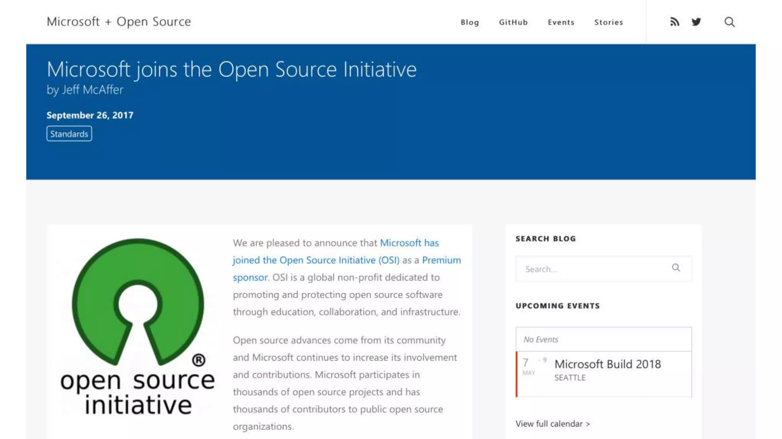Click the Open Source Initiative logo image
782x439 pixels.
point(138,327)
